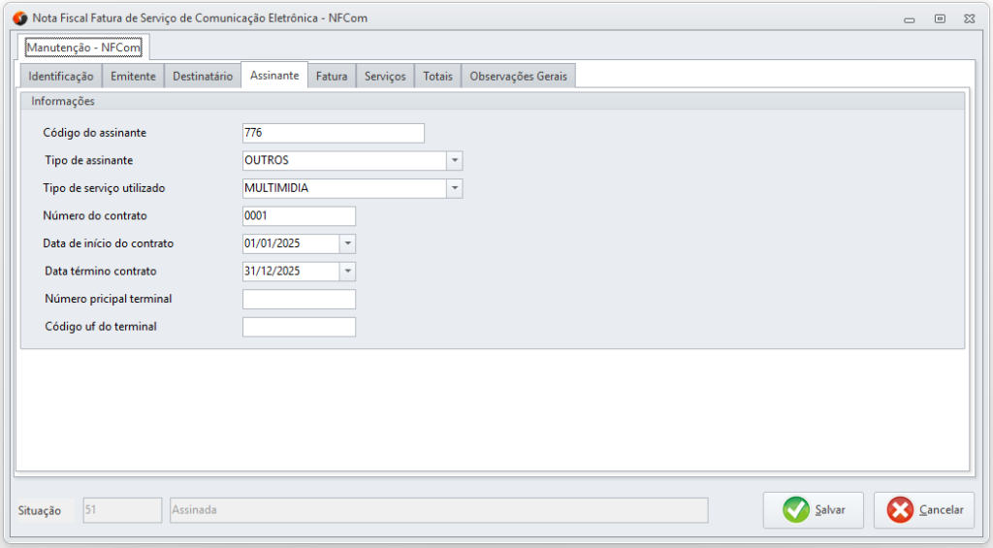This screenshot has width=993, height=548.
Task: Click the Código uf do terminal field
Action: click(x=299, y=327)
